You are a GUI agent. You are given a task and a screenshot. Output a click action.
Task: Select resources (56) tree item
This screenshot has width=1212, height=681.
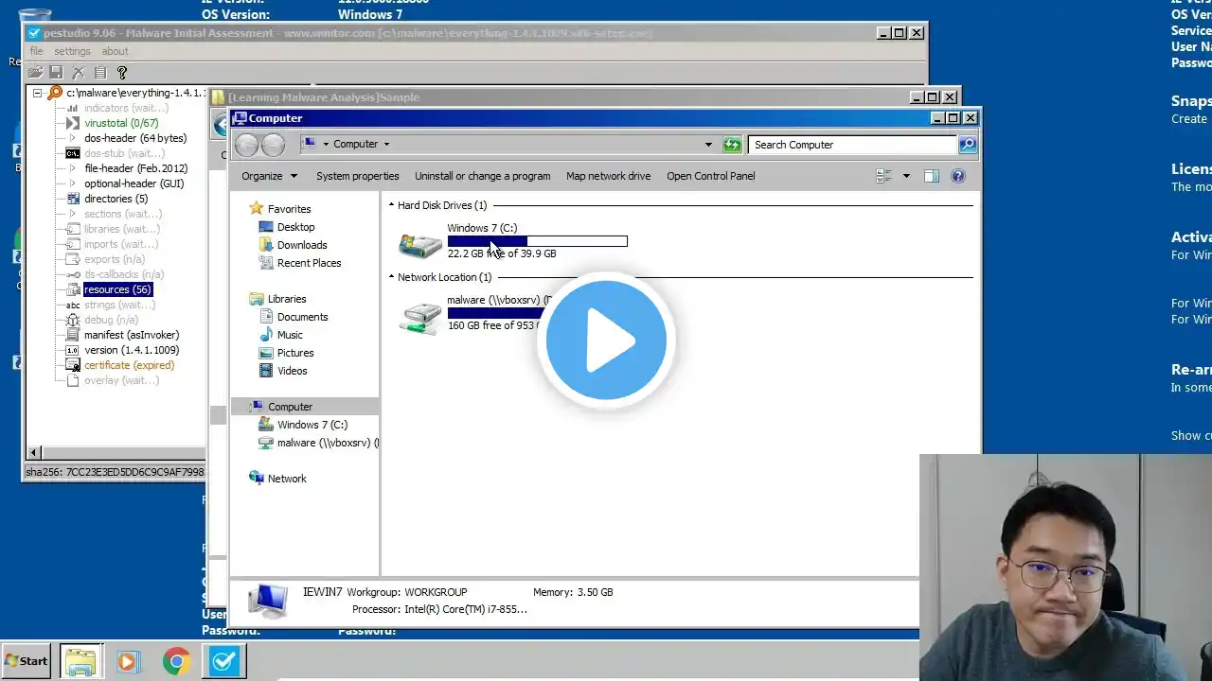pos(117,289)
